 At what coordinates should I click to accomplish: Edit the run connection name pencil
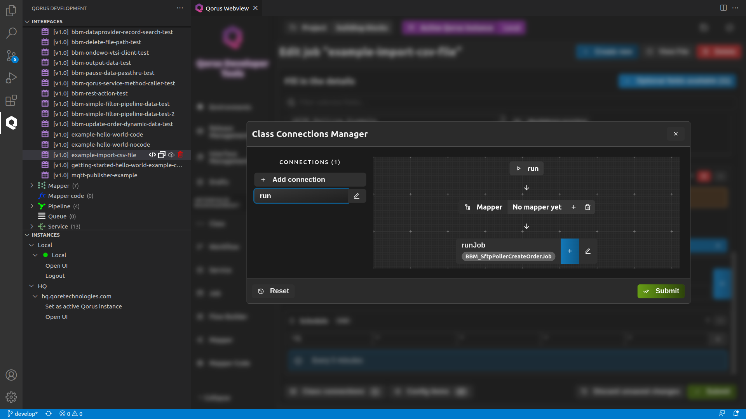click(357, 196)
